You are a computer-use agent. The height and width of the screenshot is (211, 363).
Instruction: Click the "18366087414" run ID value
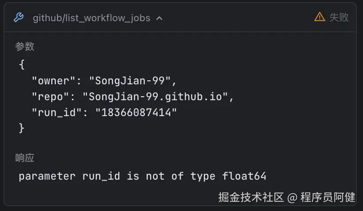point(136,113)
